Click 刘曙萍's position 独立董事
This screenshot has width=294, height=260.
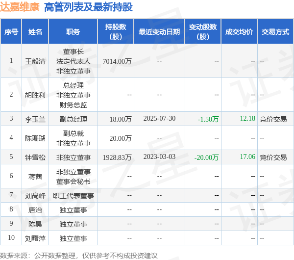73,238
